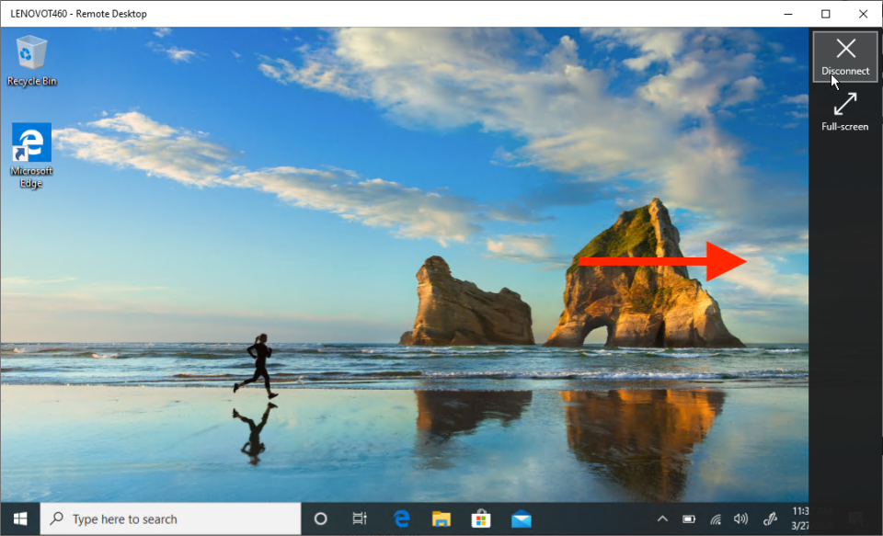The image size is (883, 536).
Task: Close the LENOVOT460 Remote Desktop window
Action: tap(863, 14)
